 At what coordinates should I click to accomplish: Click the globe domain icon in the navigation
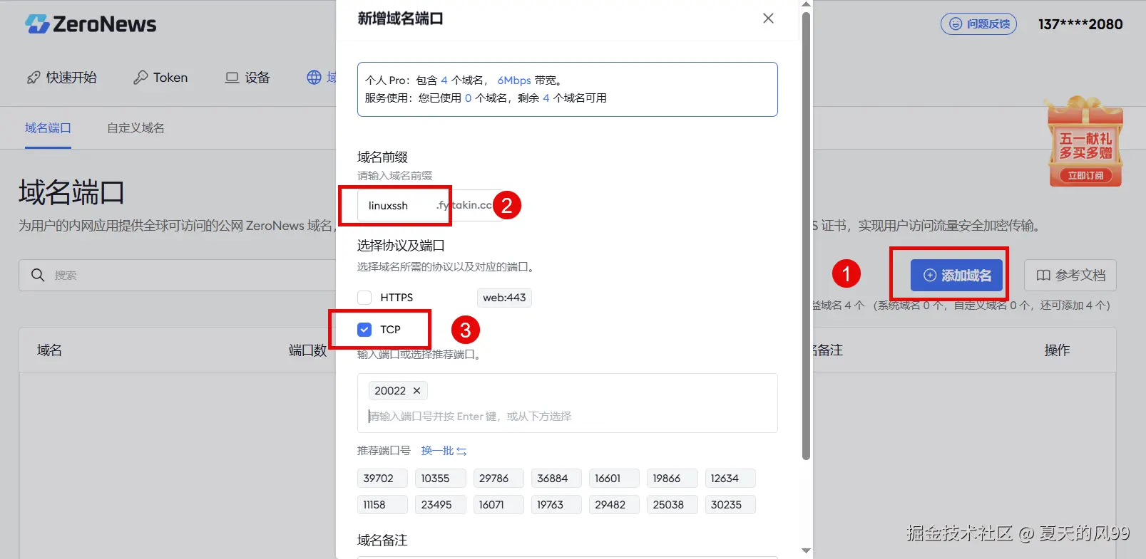tap(314, 78)
